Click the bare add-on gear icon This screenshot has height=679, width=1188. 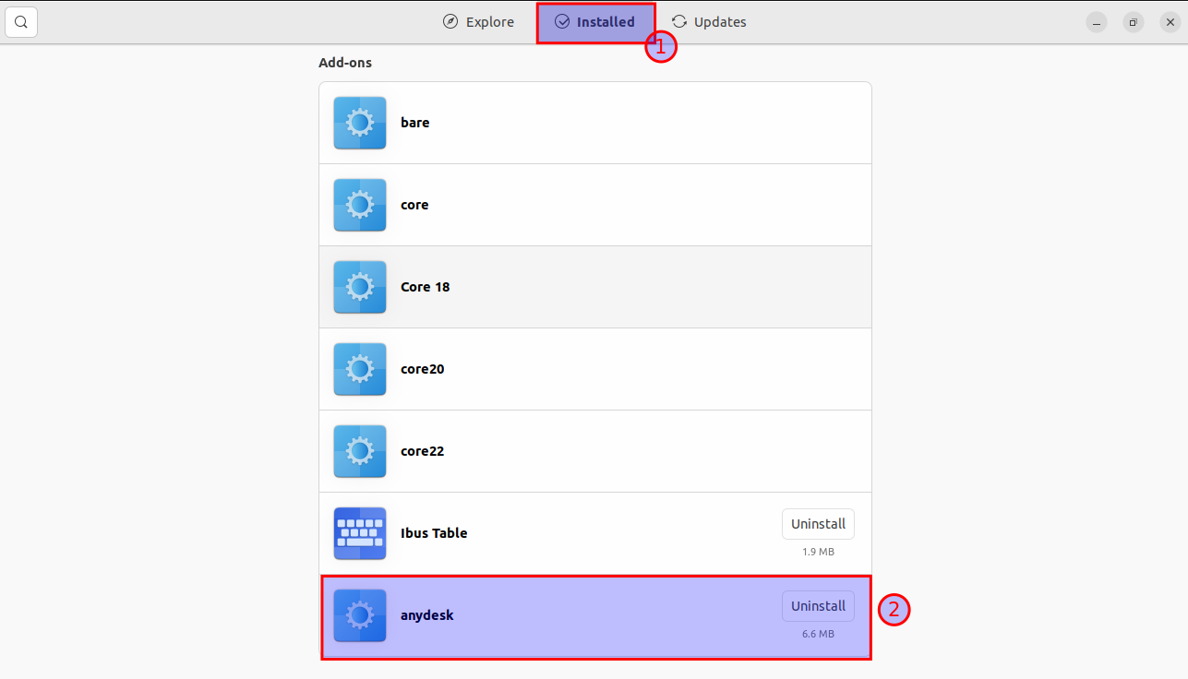pos(360,123)
